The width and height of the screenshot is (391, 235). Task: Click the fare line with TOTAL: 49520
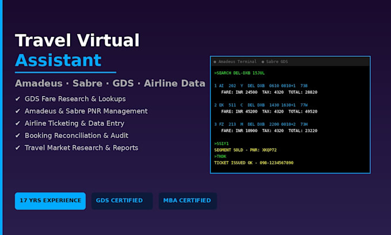click(x=269, y=111)
